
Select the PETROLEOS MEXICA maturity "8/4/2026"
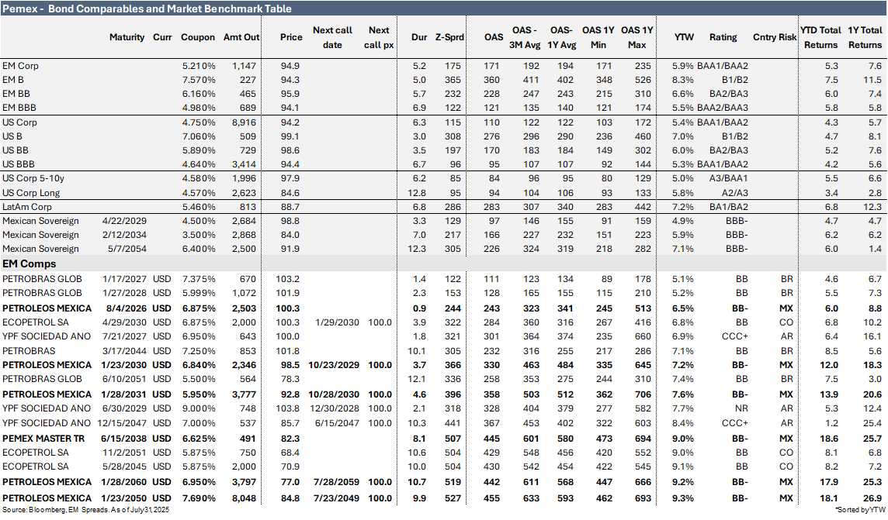click(x=127, y=308)
